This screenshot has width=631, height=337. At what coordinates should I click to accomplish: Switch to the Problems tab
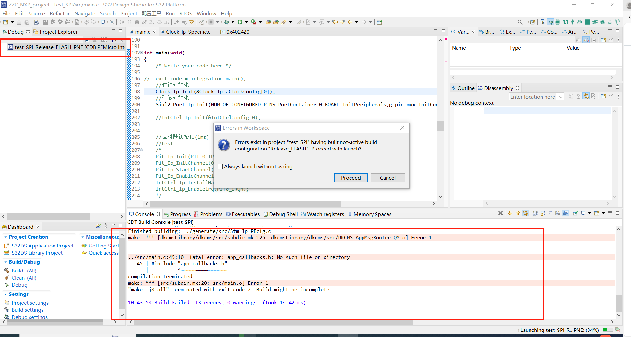click(x=208, y=214)
